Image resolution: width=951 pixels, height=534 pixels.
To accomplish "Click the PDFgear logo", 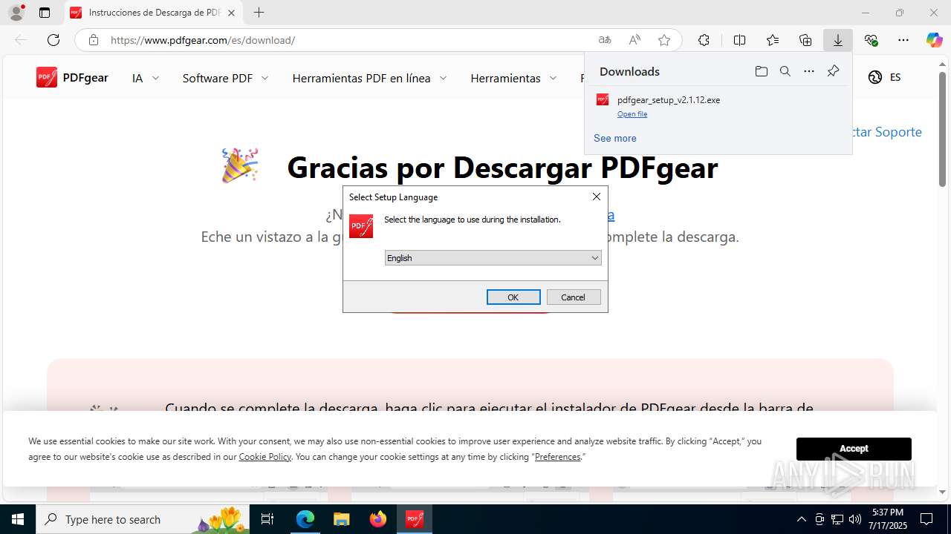I will 72,77.
